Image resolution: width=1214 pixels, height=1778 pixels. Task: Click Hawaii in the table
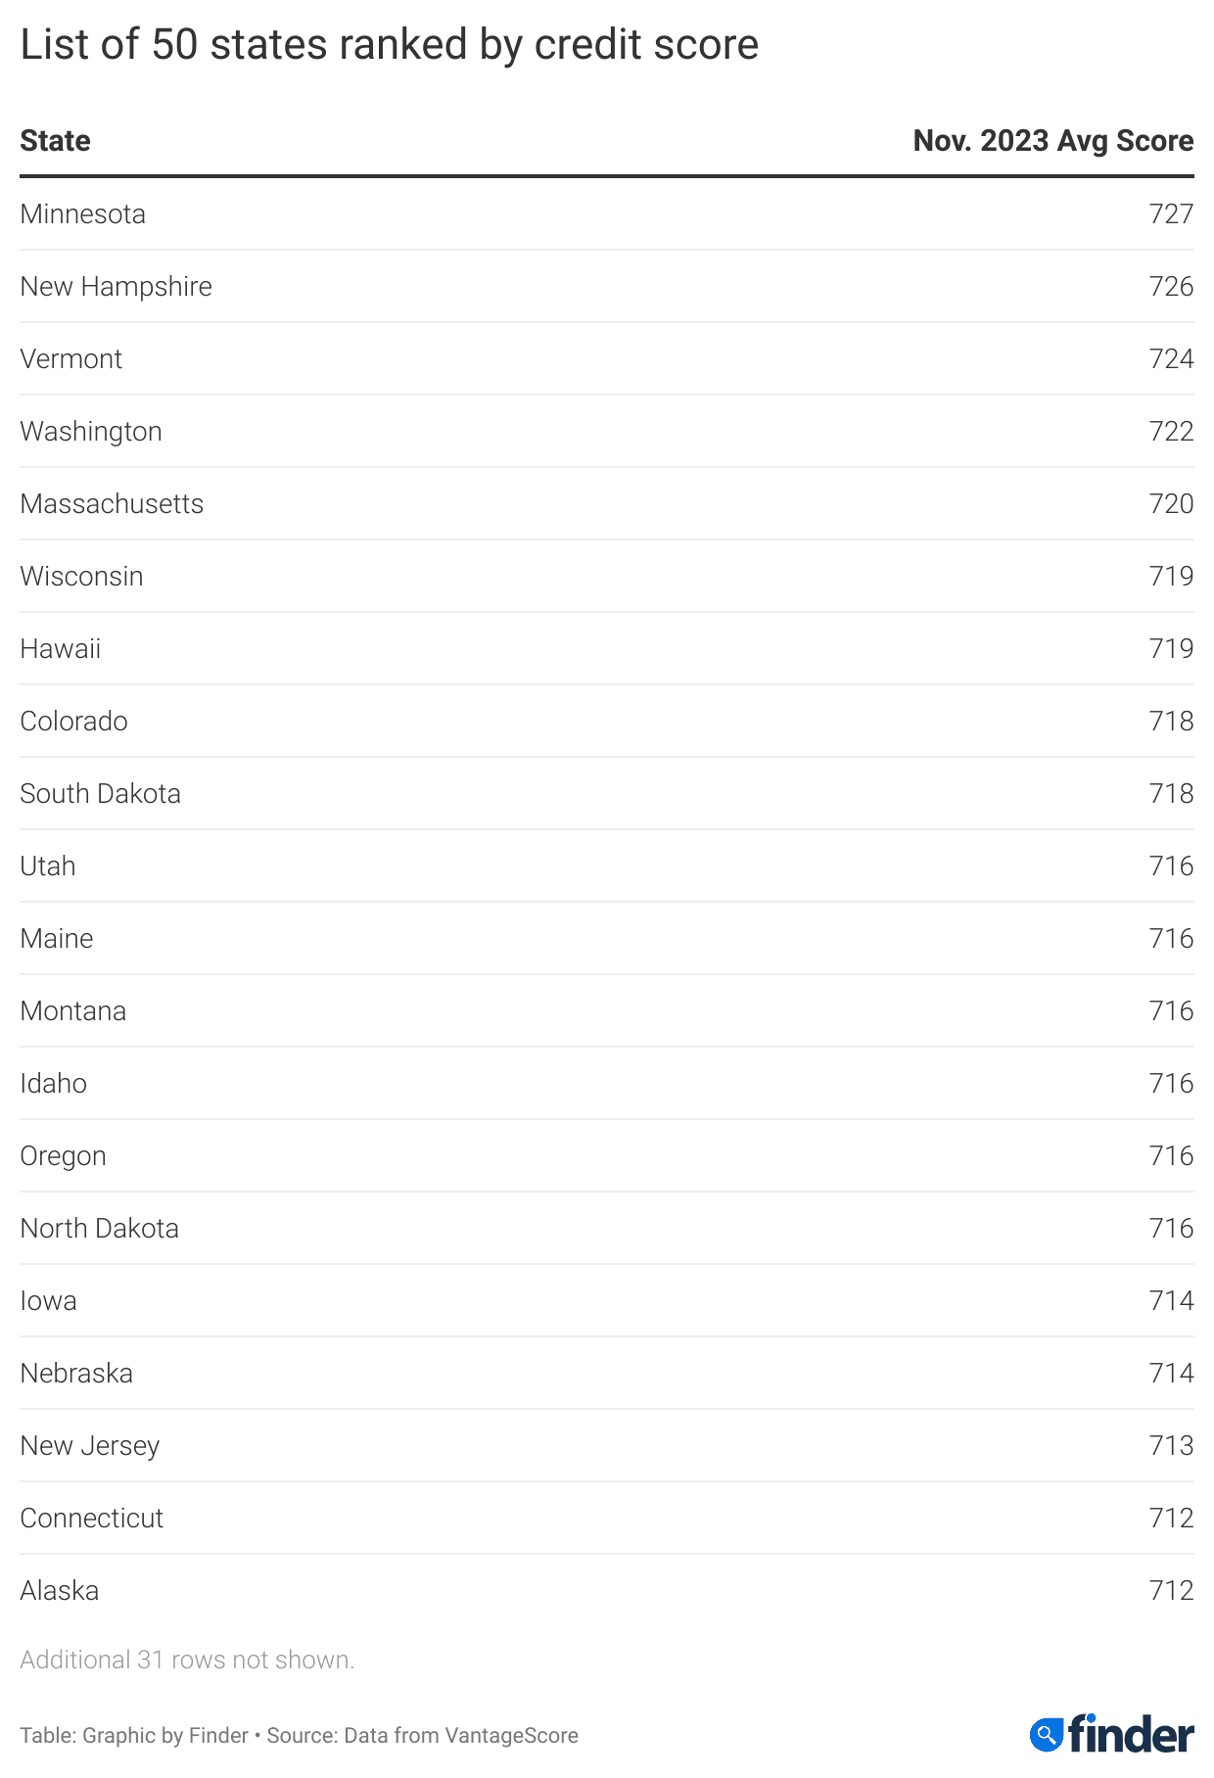61,649
